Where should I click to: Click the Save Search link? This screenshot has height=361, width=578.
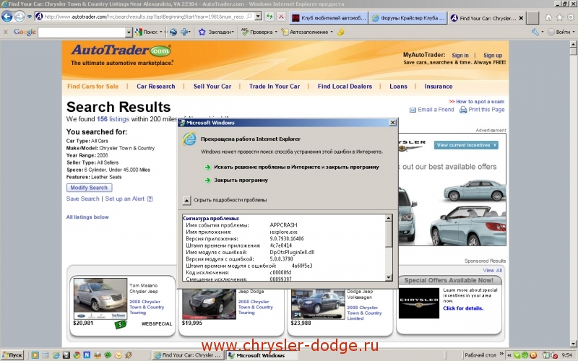click(x=83, y=199)
